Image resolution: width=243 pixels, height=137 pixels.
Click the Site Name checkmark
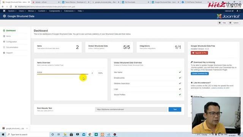pyautogui.click(x=180, y=72)
